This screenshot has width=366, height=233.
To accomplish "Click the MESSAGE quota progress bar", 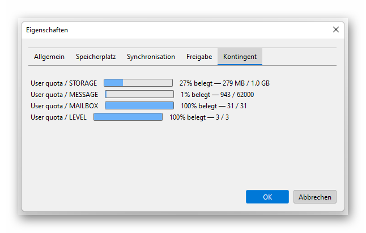I will click(139, 94).
